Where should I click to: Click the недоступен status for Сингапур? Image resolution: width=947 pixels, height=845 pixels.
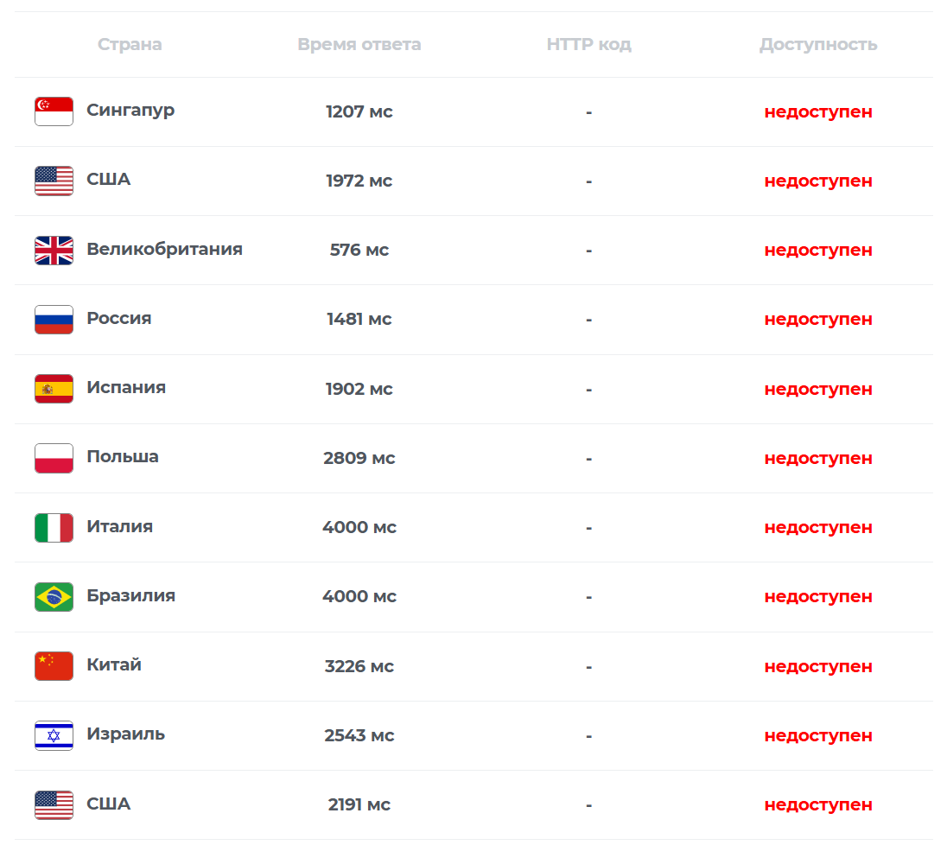[818, 111]
